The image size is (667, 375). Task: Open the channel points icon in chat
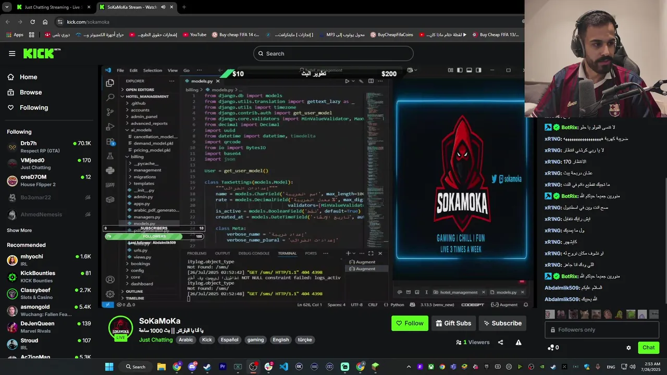click(x=551, y=347)
